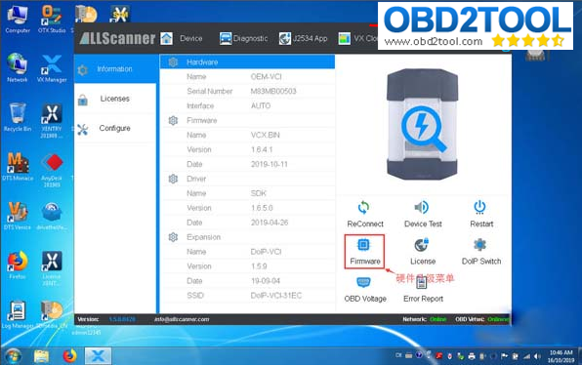The image size is (582, 366).
Task: Click the driver version 1.6.5.0
Action: click(x=262, y=208)
